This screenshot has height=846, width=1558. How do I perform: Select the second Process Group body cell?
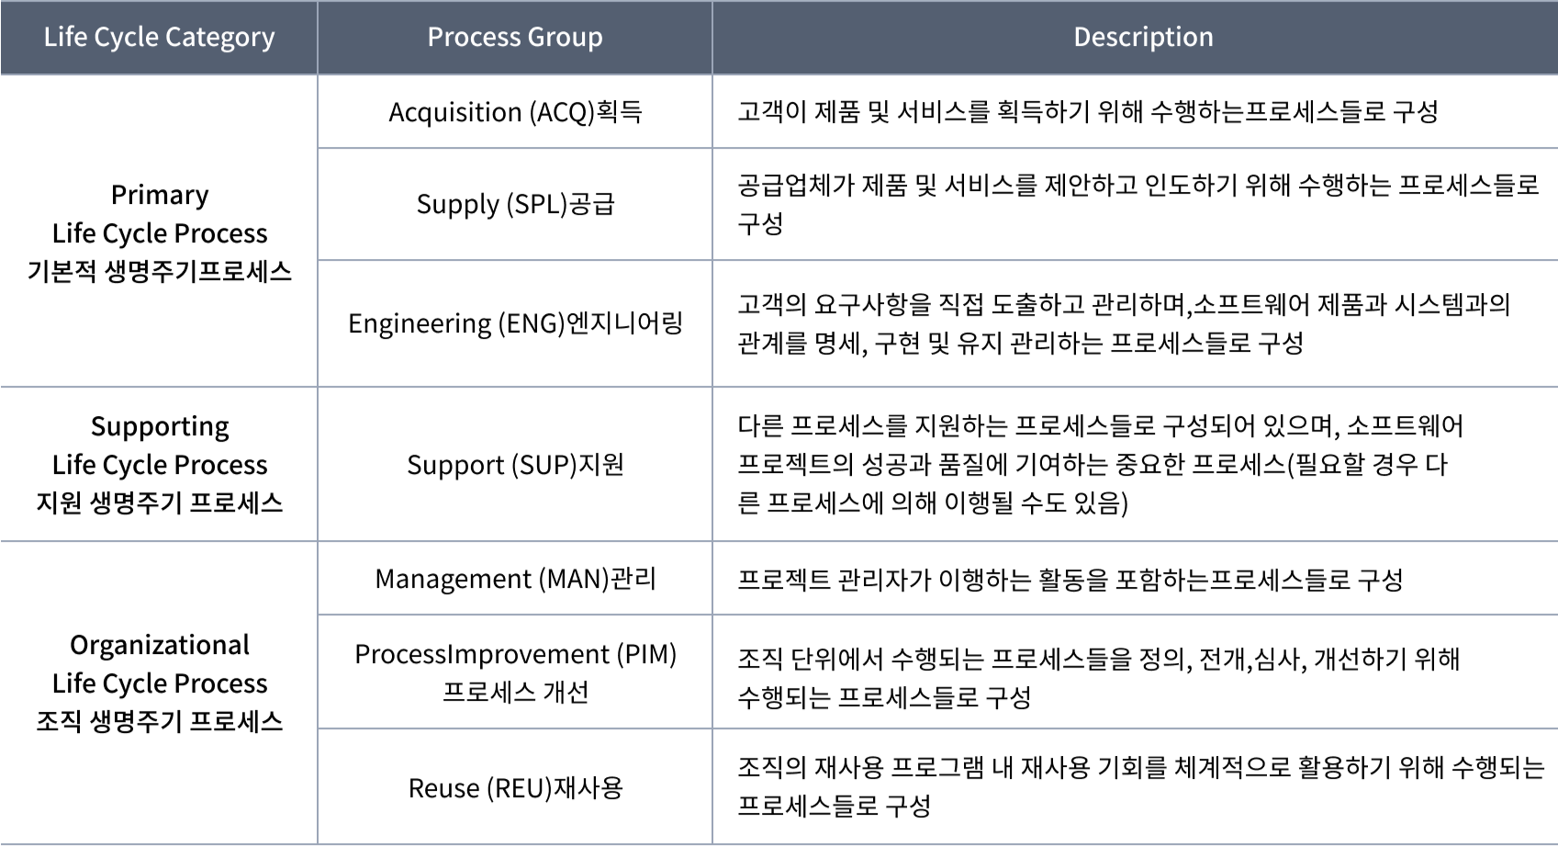515,204
